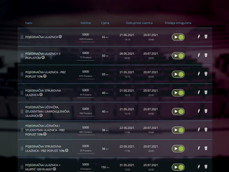Delete UČENIČKA, STUDENTSKA I UMIROVLJENIČKA ticket
Image resolution: width=229 pixels, height=172 pixels.
pos(206,111)
